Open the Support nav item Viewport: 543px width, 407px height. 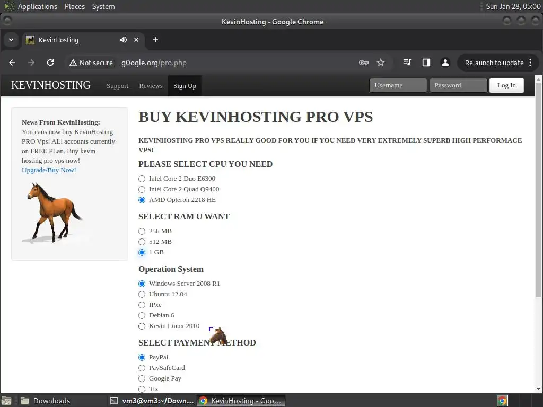tap(117, 86)
